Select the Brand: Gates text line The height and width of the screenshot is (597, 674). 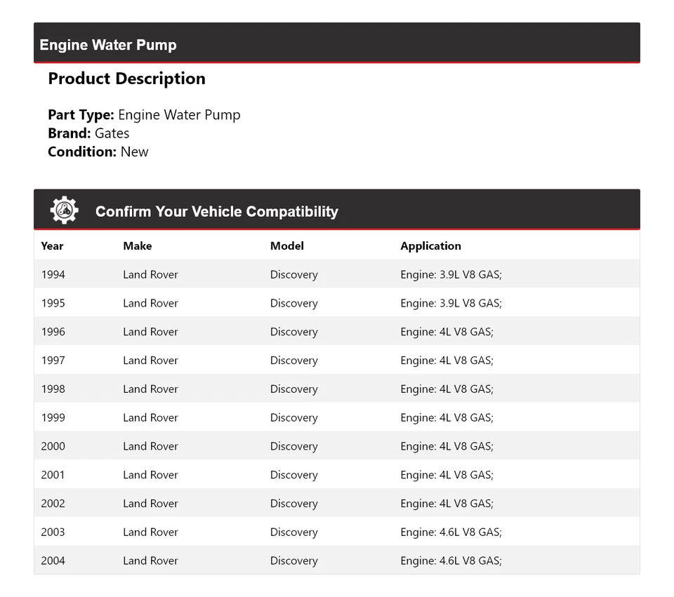(88, 133)
